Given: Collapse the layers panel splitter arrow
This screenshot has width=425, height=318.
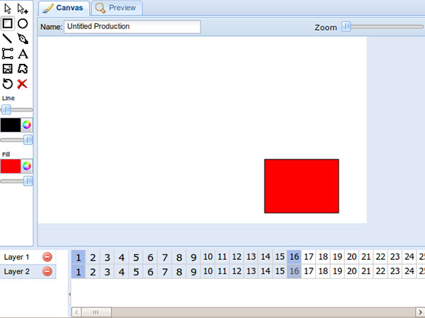Looking at the screenshot, I should [69, 293].
